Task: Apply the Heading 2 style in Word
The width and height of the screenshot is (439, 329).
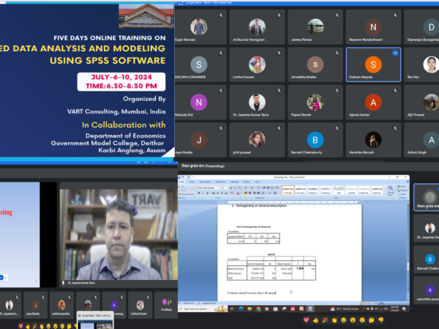Action: 326,190
